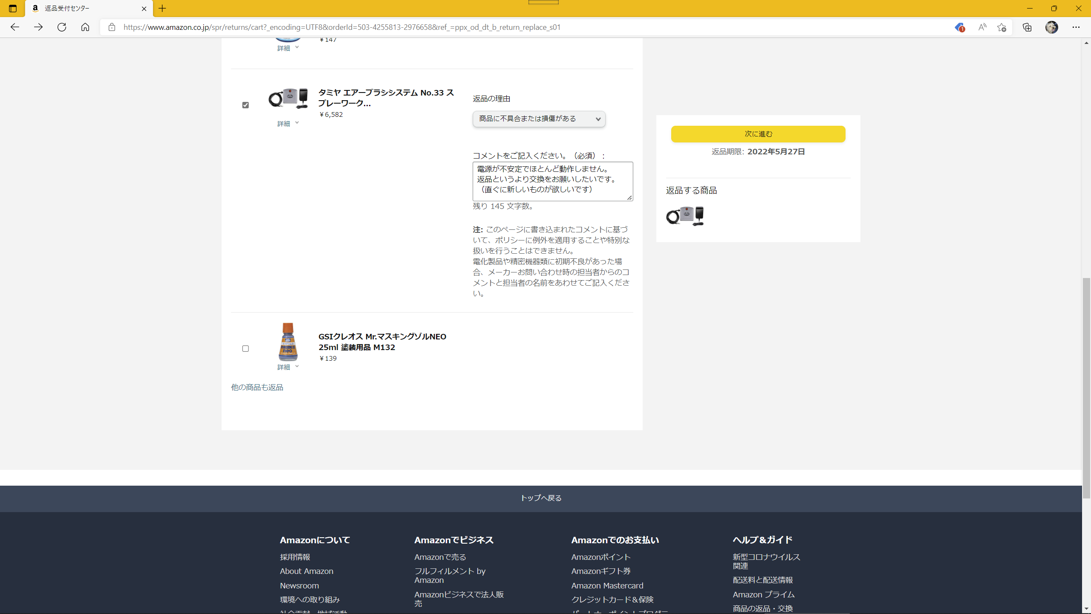Click the Mr.マスキングゾルNEO bottle thumbnail

click(288, 342)
